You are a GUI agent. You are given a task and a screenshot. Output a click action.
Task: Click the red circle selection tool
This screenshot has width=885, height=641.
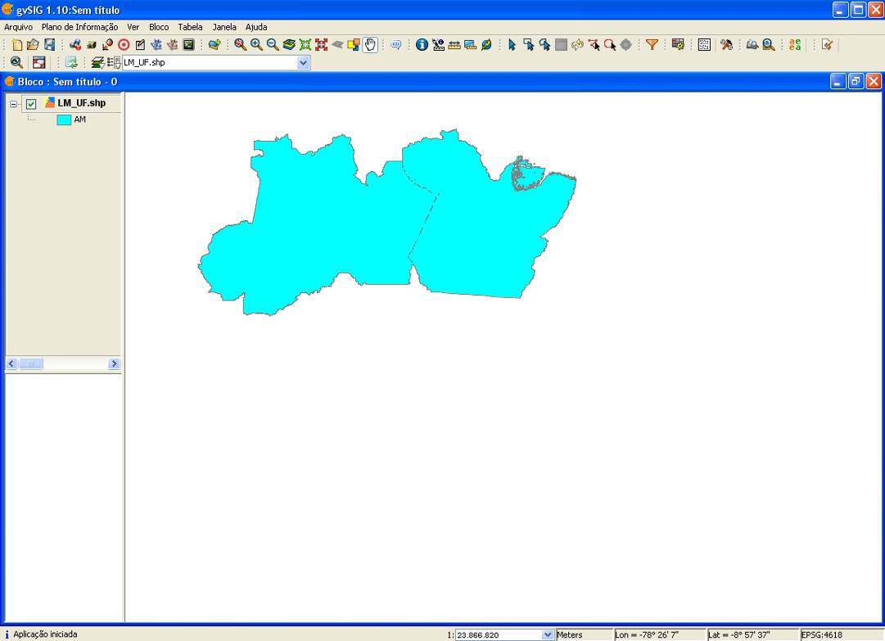[x=610, y=44]
